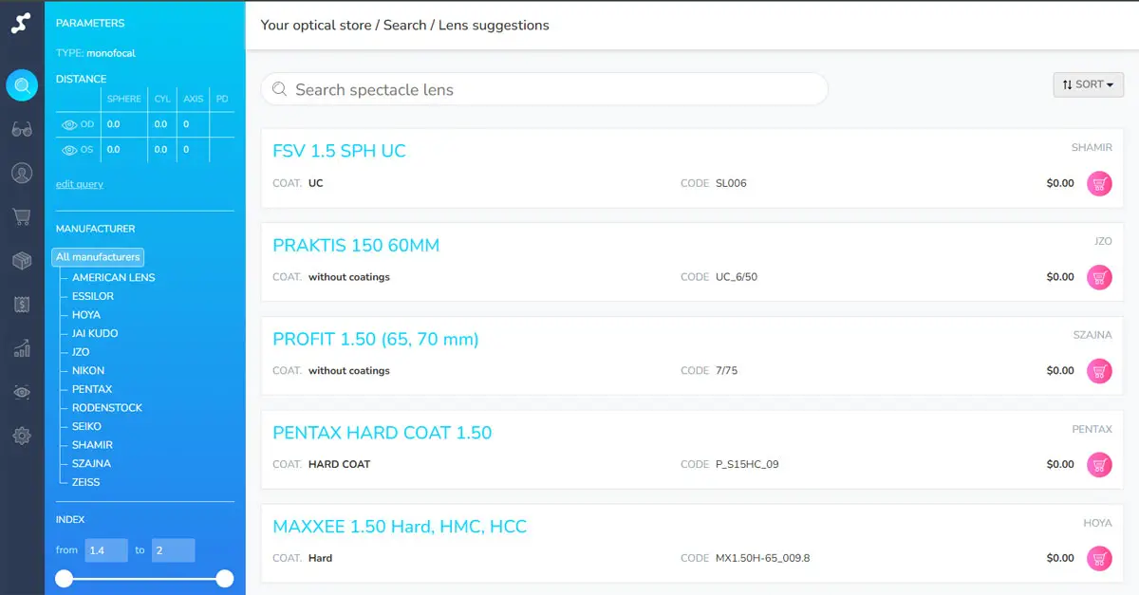Click the index slider minimum handle
This screenshot has width=1139, height=595.
65,579
